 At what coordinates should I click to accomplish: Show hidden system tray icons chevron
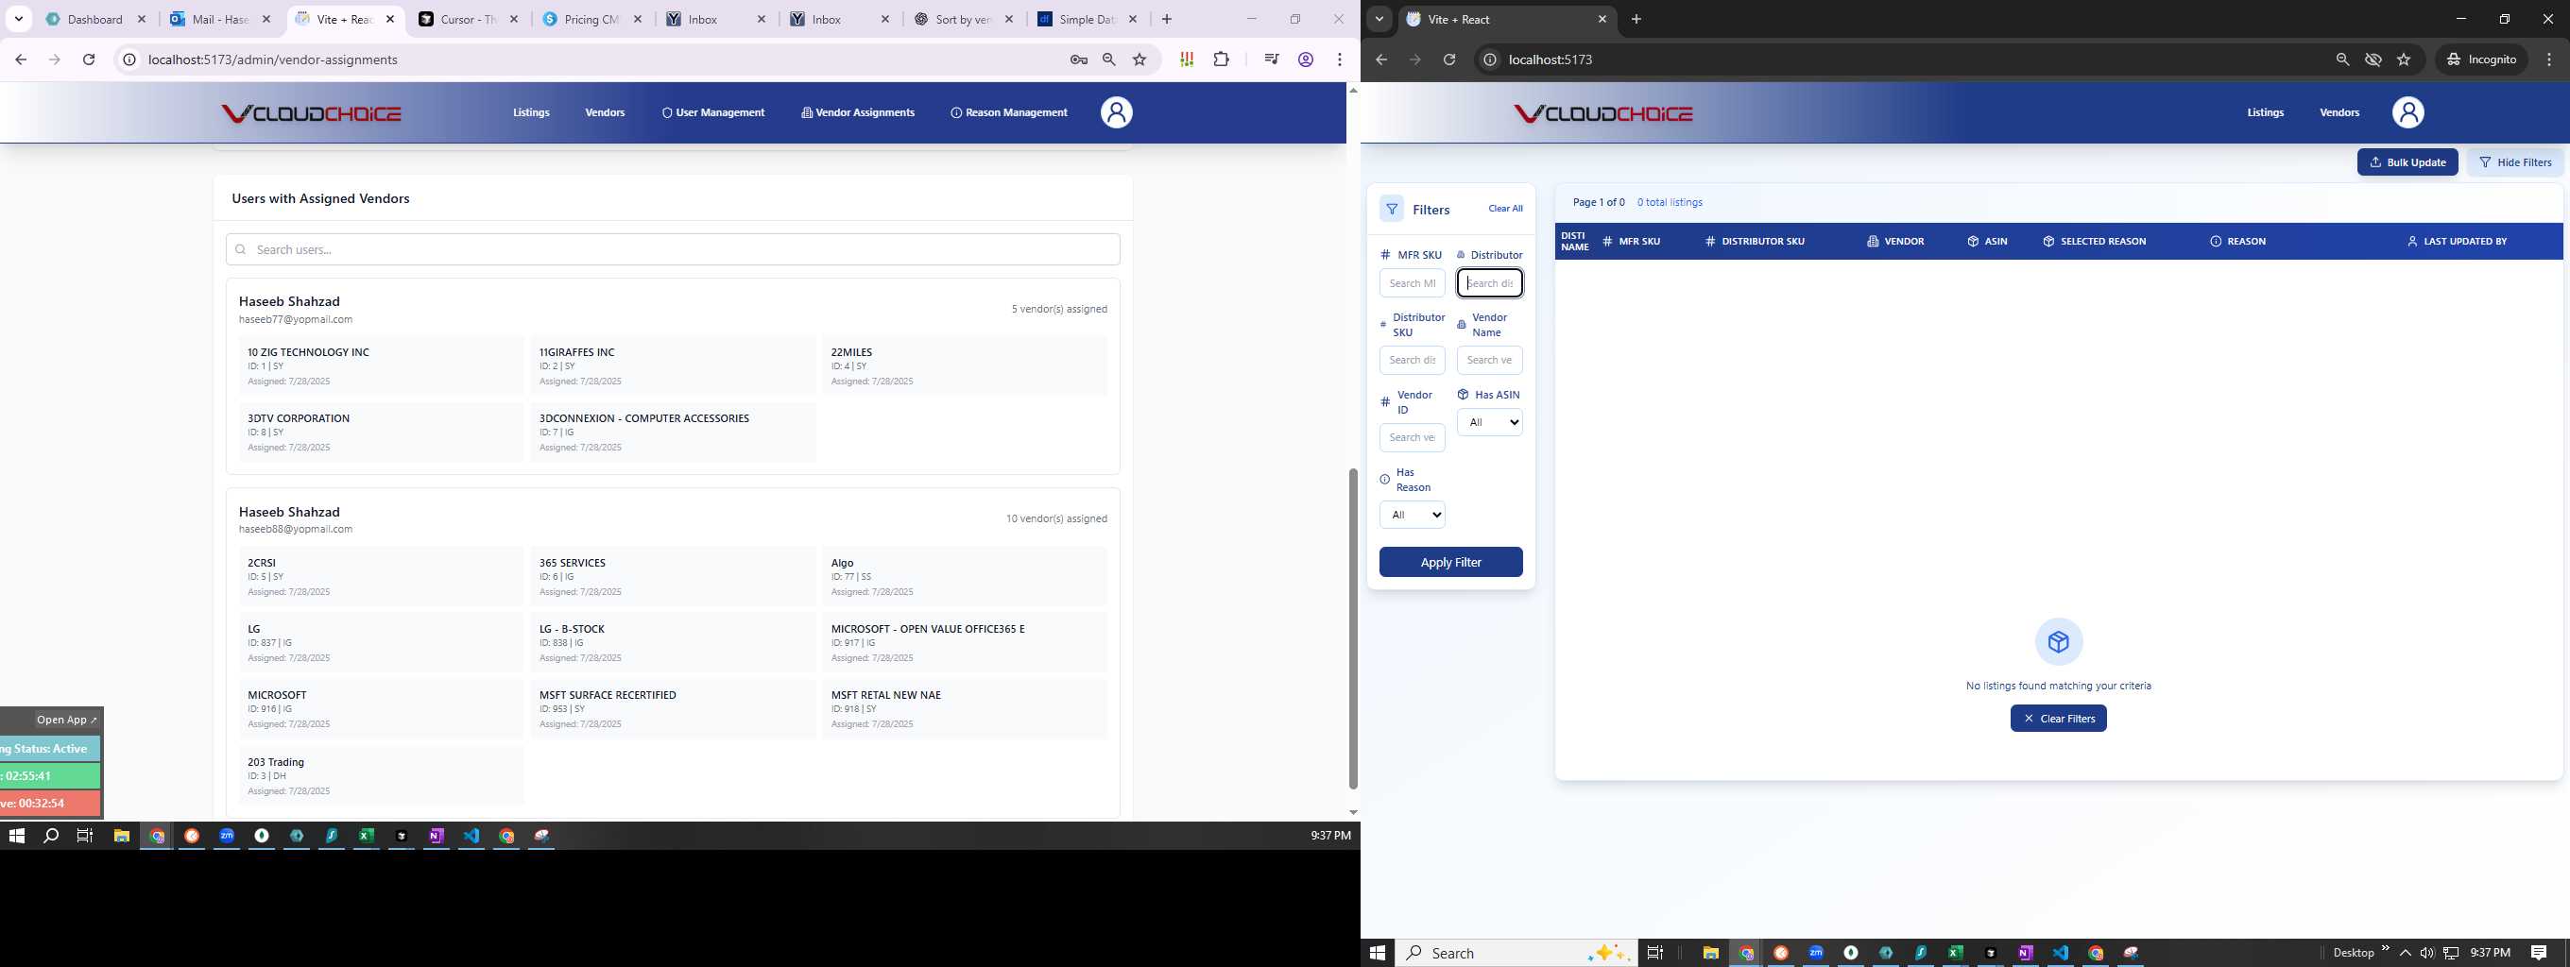2406,953
